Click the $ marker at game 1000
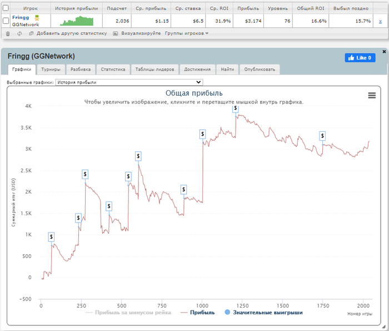The width and height of the screenshot is (389, 331). [x=203, y=134]
